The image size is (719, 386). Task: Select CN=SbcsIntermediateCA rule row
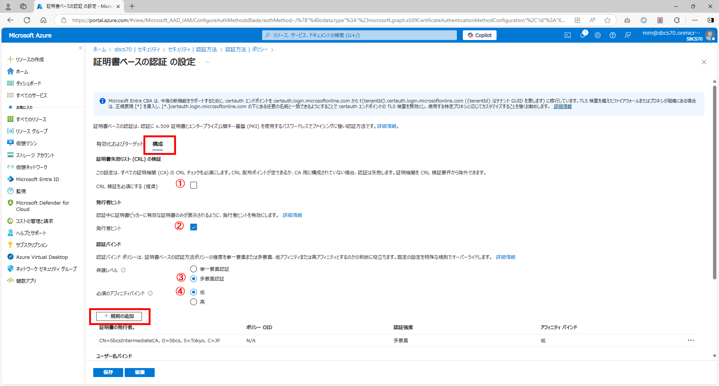pos(396,340)
